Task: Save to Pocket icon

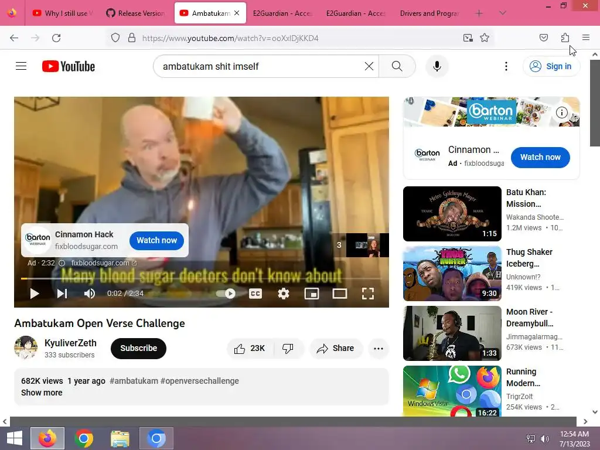Action: click(543, 37)
